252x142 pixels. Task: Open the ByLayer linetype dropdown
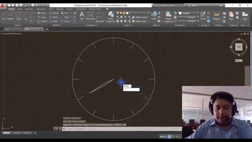click(188, 21)
